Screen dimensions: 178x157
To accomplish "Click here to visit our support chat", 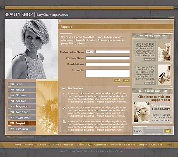I will click(x=154, y=98).
